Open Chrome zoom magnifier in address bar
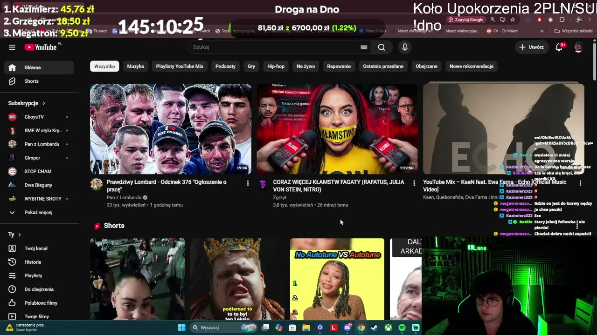Viewport: 597px width, 335px height. click(x=493, y=20)
